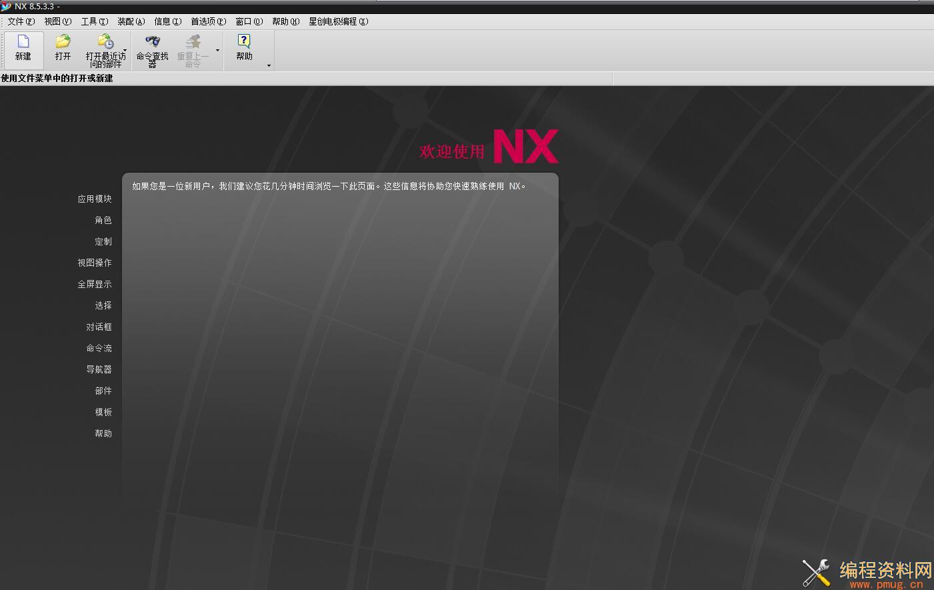
Task: Click the New (新建) file icon
Action: [23, 41]
